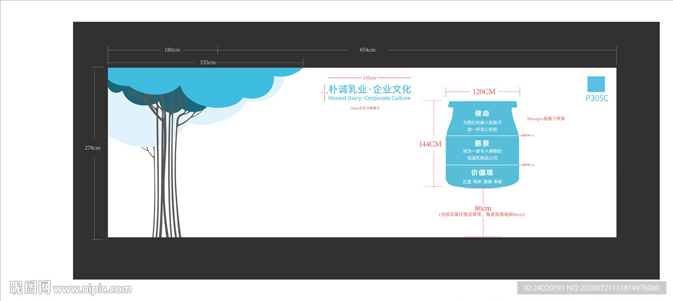Click the '做一杯安心好奶' line

click(482, 129)
